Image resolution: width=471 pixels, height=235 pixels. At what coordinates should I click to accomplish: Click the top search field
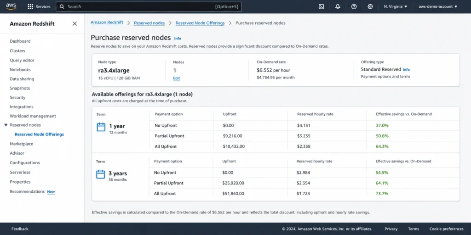click(149, 6)
